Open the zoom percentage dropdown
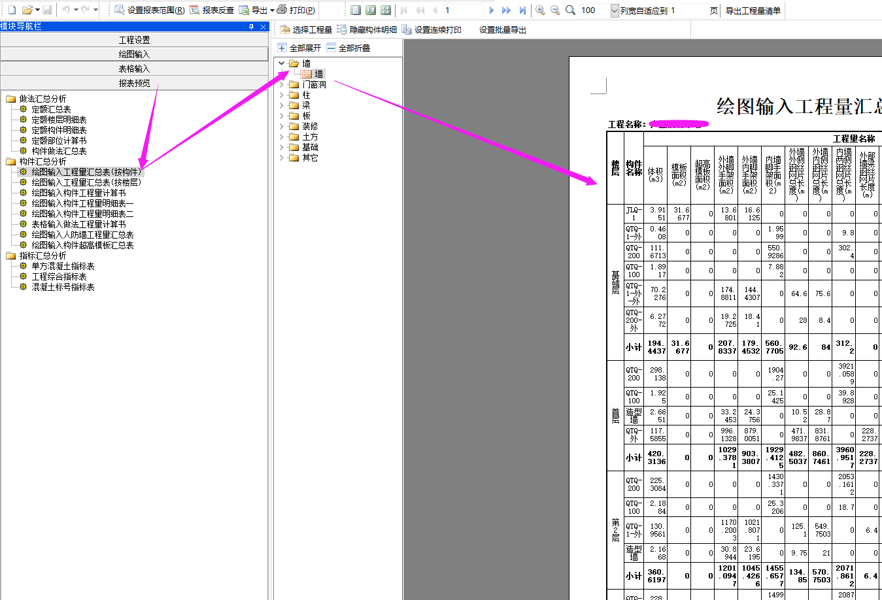882x600 pixels. click(x=614, y=10)
